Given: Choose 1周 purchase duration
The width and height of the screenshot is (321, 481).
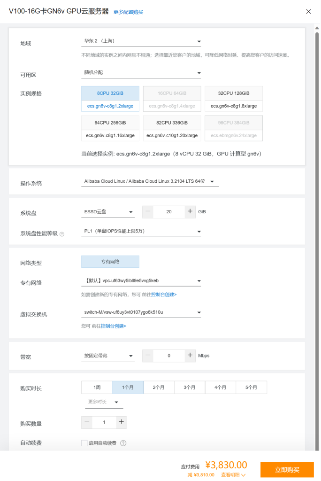Looking at the screenshot, I should (x=97, y=388).
